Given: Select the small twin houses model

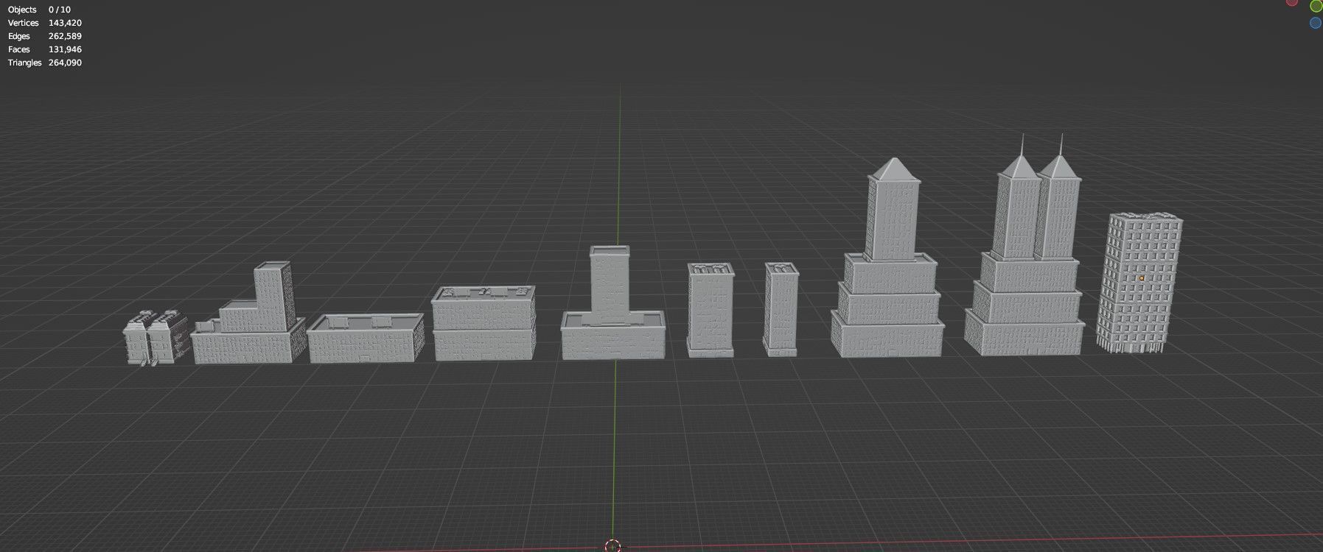Looking at the screenshot, I should click(x=155, y=338).
